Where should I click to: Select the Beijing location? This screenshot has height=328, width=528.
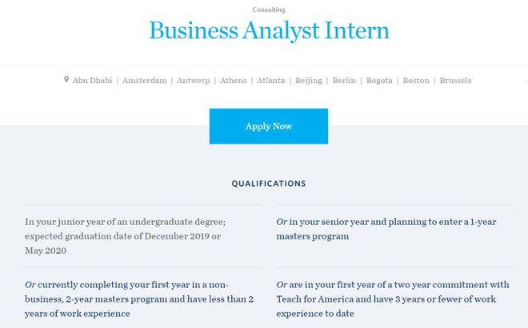(309, 81)
